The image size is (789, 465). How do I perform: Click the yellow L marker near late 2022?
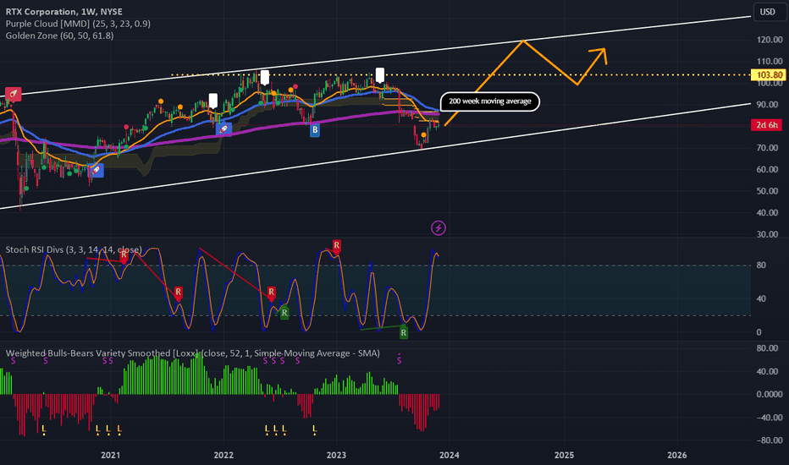(x=314, y=429)
